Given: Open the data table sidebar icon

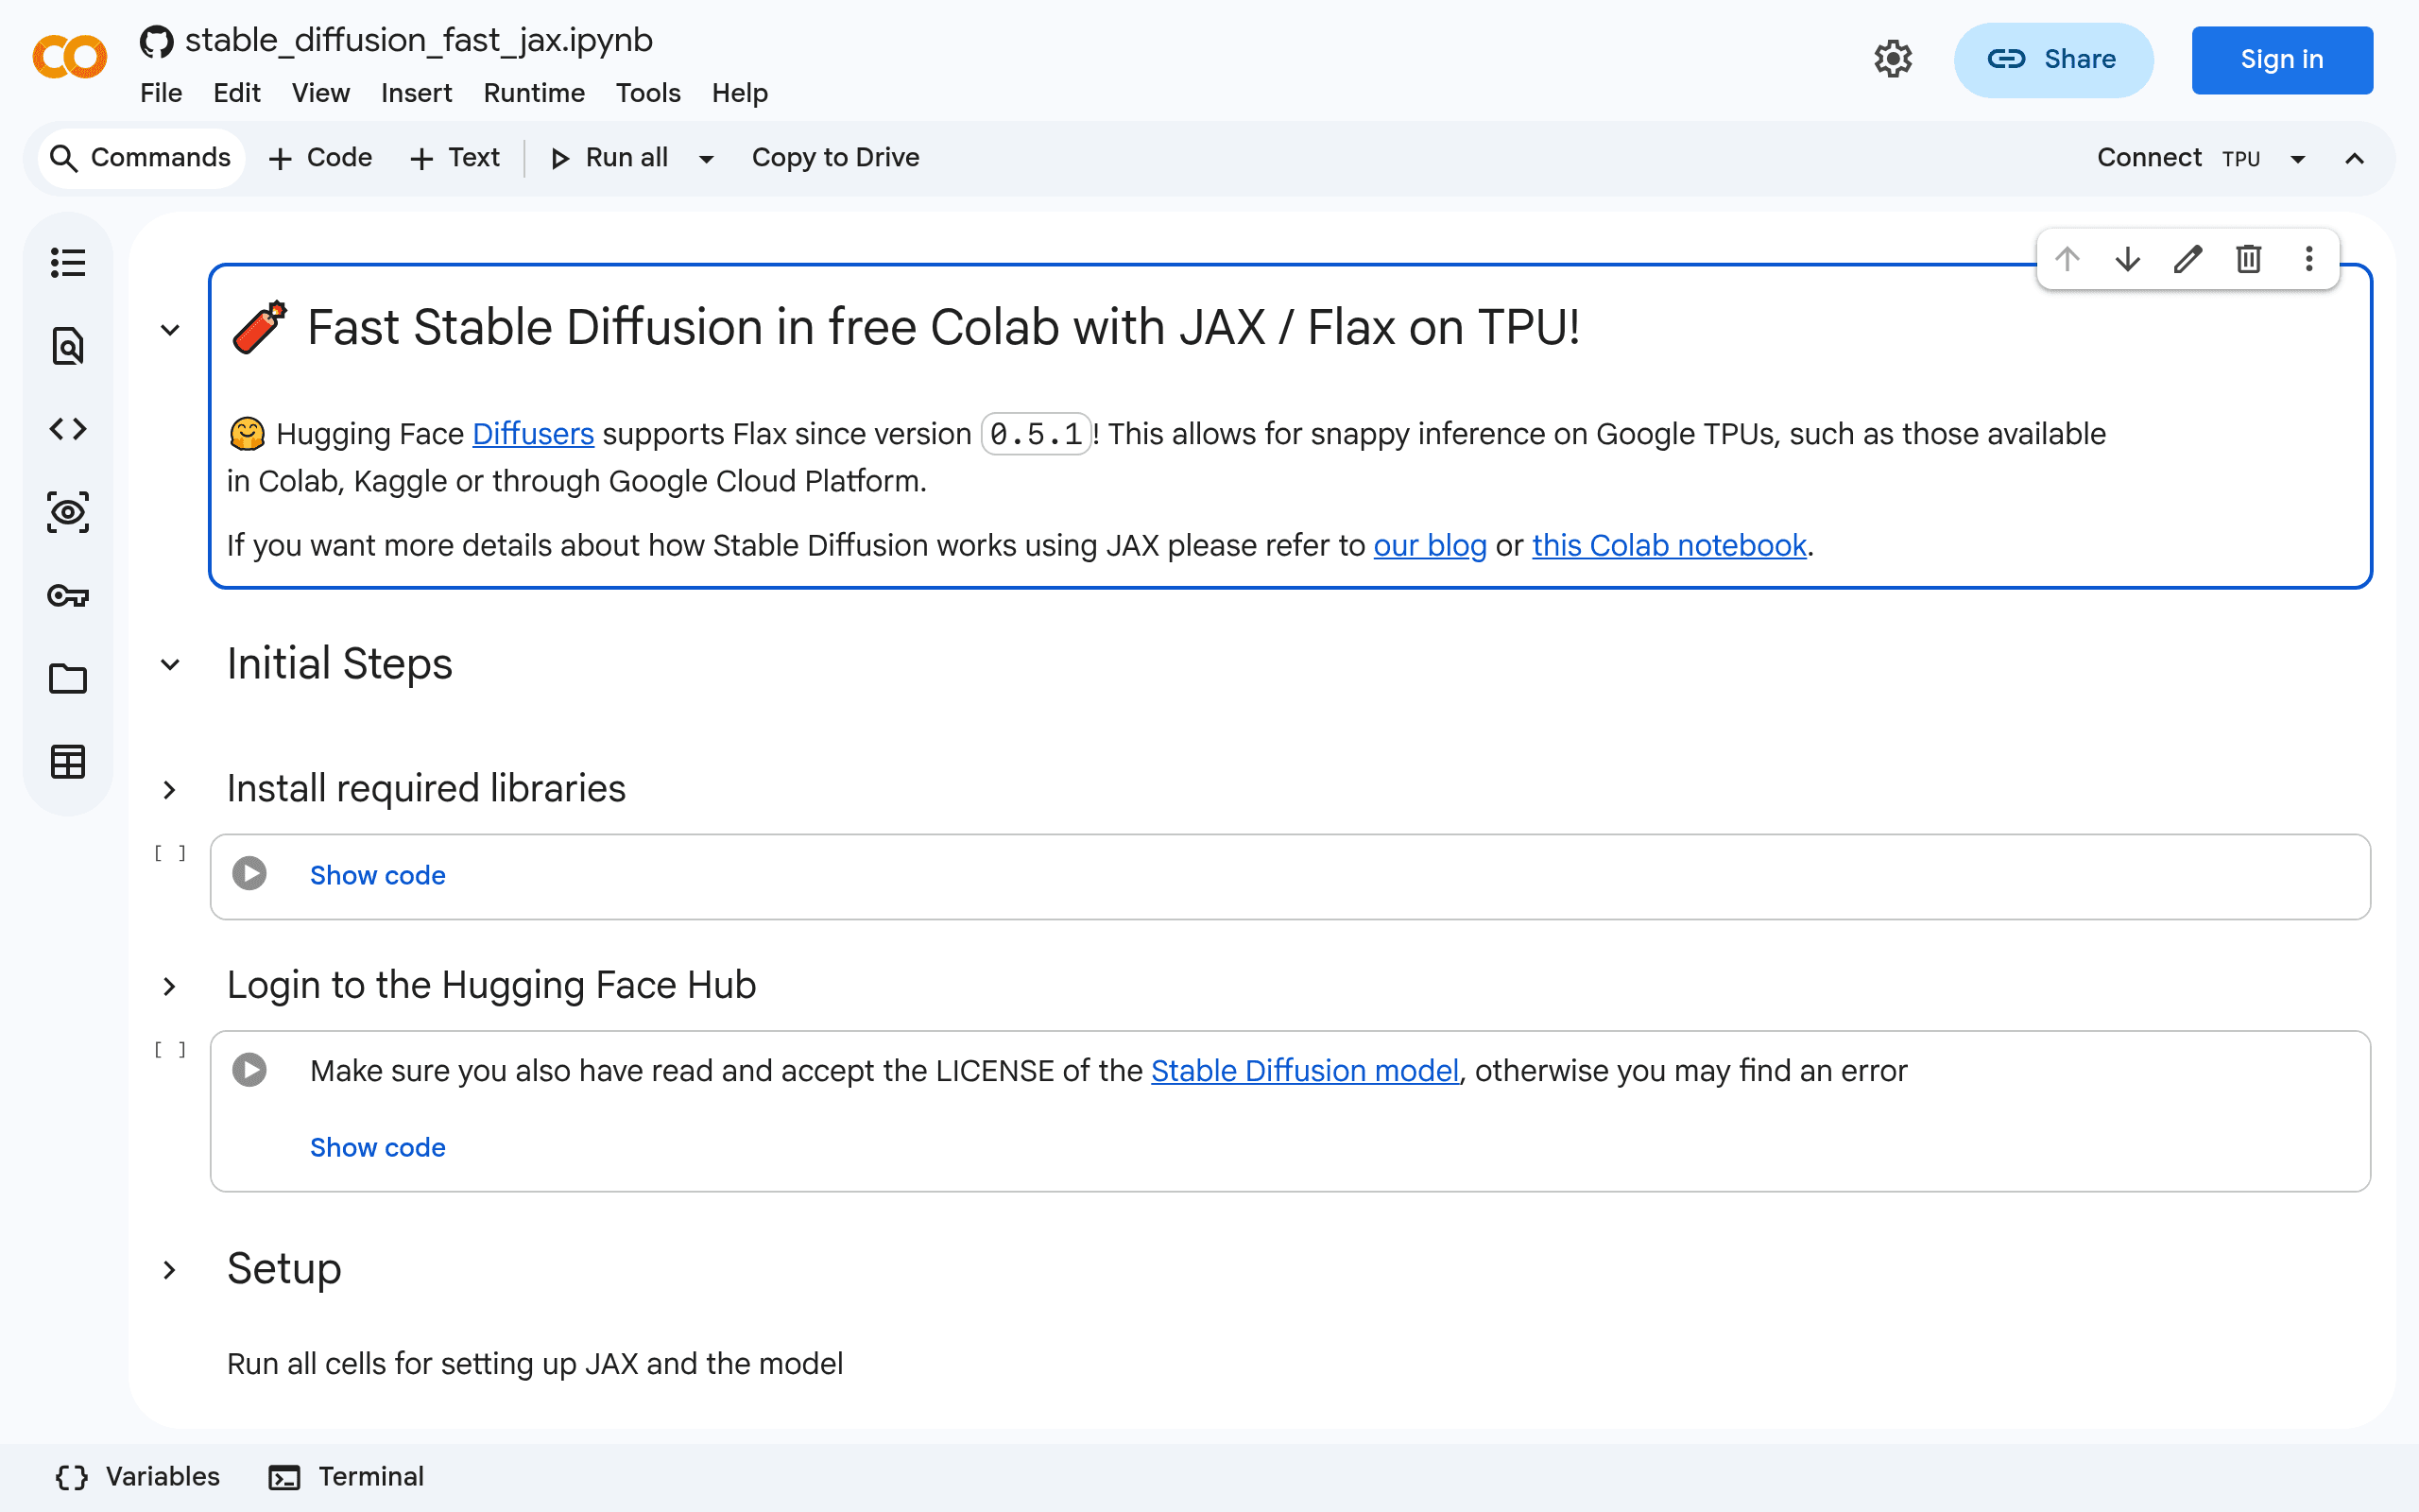Looking at the screenshot, I should click(68, 762).
